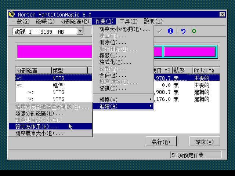Viewport: 235px width, 176px height.
Task: Click the green circle apply icon
Action: tap(194, 31)
